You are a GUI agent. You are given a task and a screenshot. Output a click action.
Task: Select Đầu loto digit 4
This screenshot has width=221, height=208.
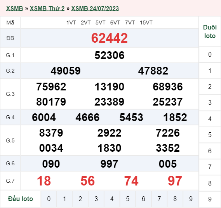point(112,199)
